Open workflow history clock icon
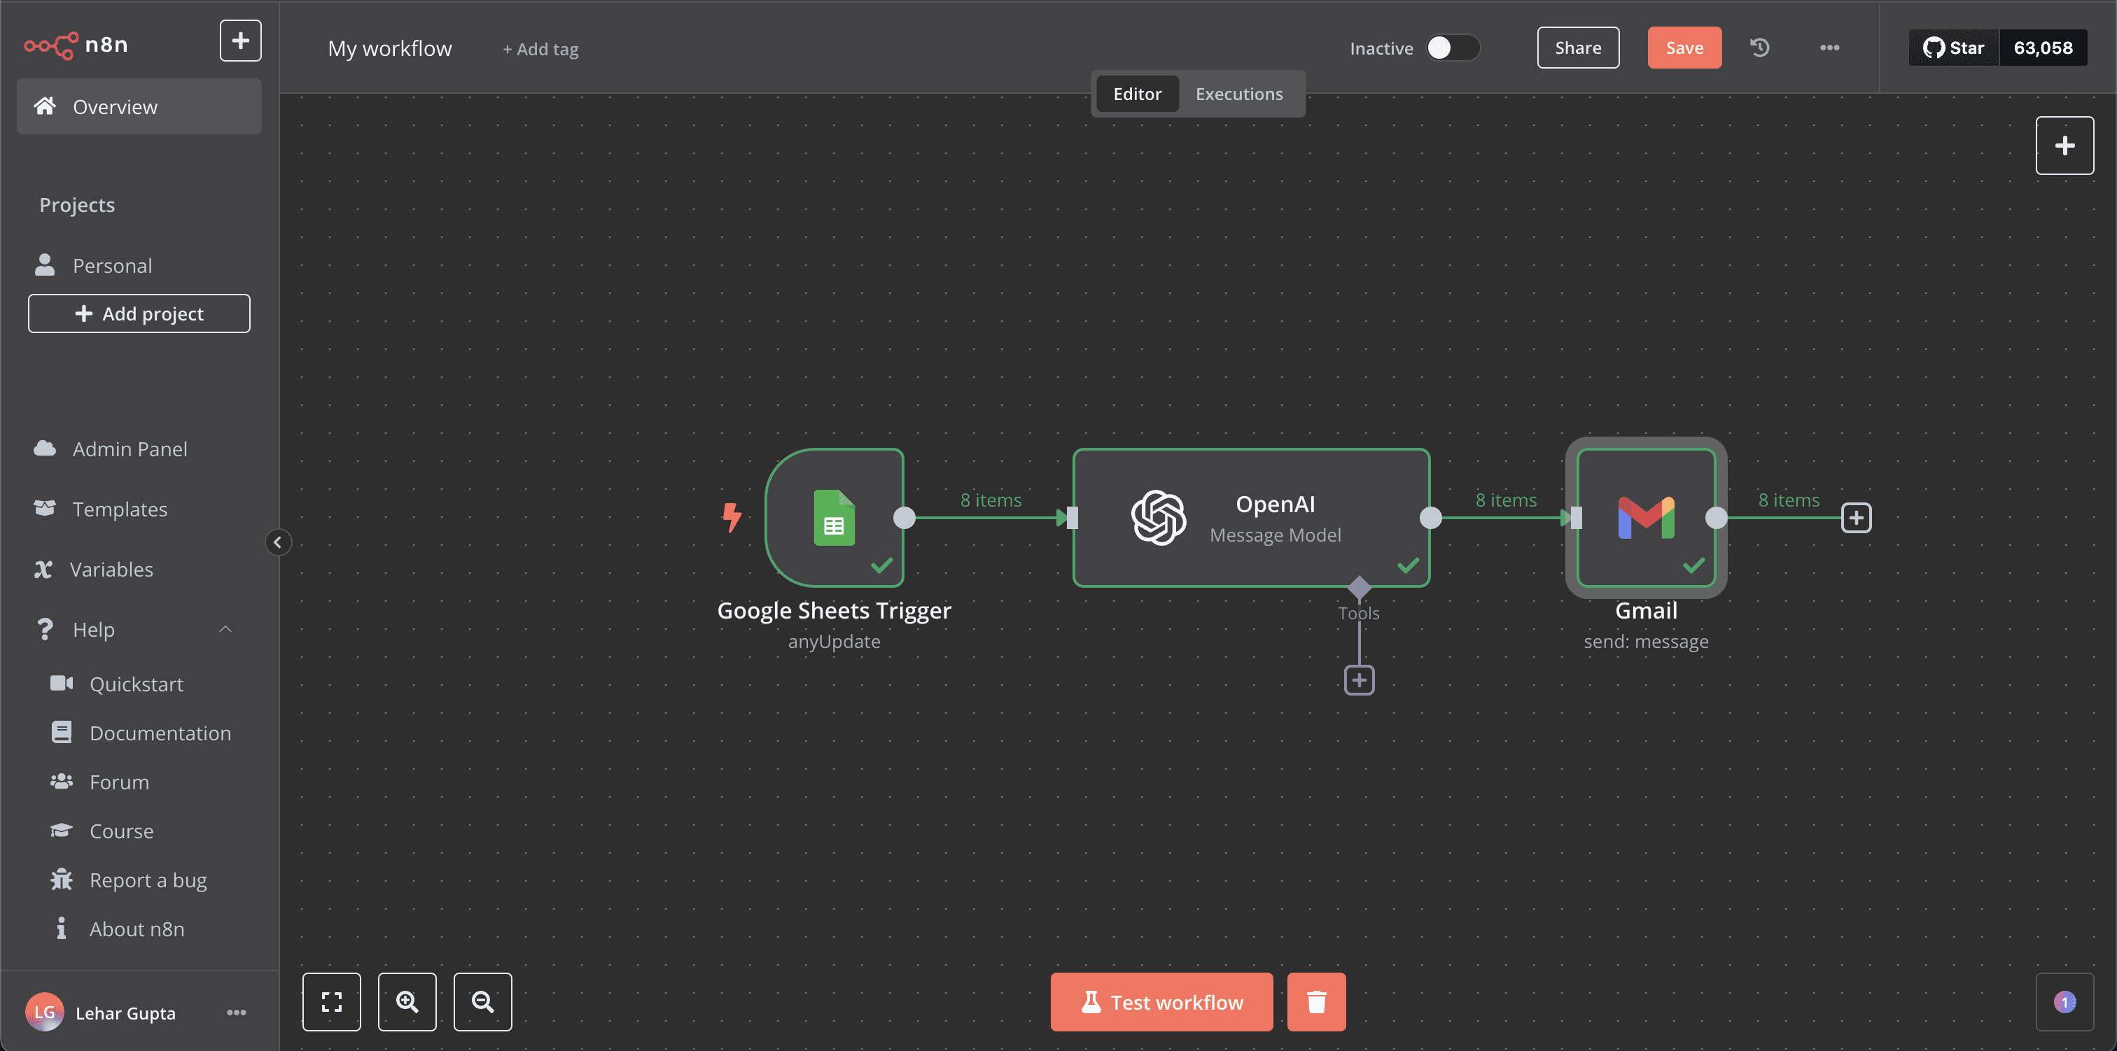 click(x=1759, y=48)
